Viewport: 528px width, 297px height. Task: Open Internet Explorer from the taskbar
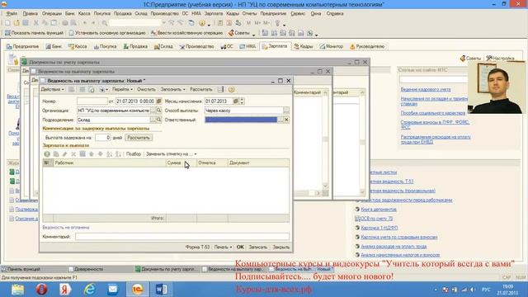[x=90, y=290]
